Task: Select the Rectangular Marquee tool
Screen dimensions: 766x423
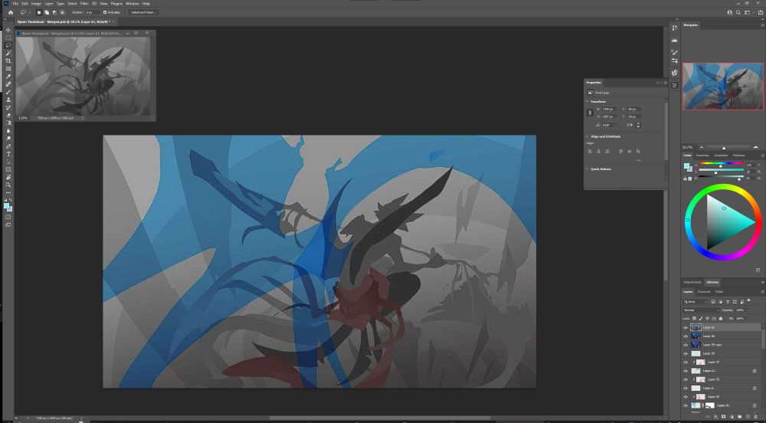Action: coord(8,38)
